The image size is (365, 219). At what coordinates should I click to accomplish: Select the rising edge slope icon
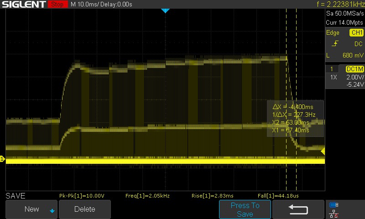pos(335,44)
